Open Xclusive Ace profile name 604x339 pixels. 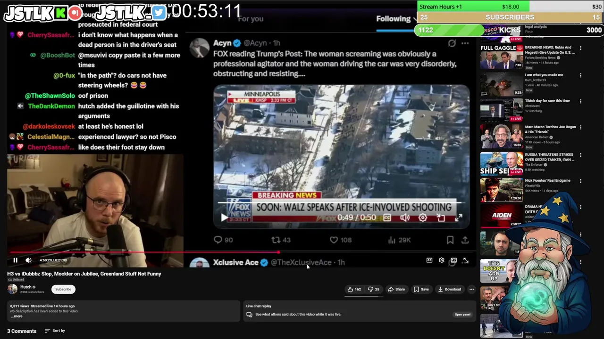pos(235,262)
